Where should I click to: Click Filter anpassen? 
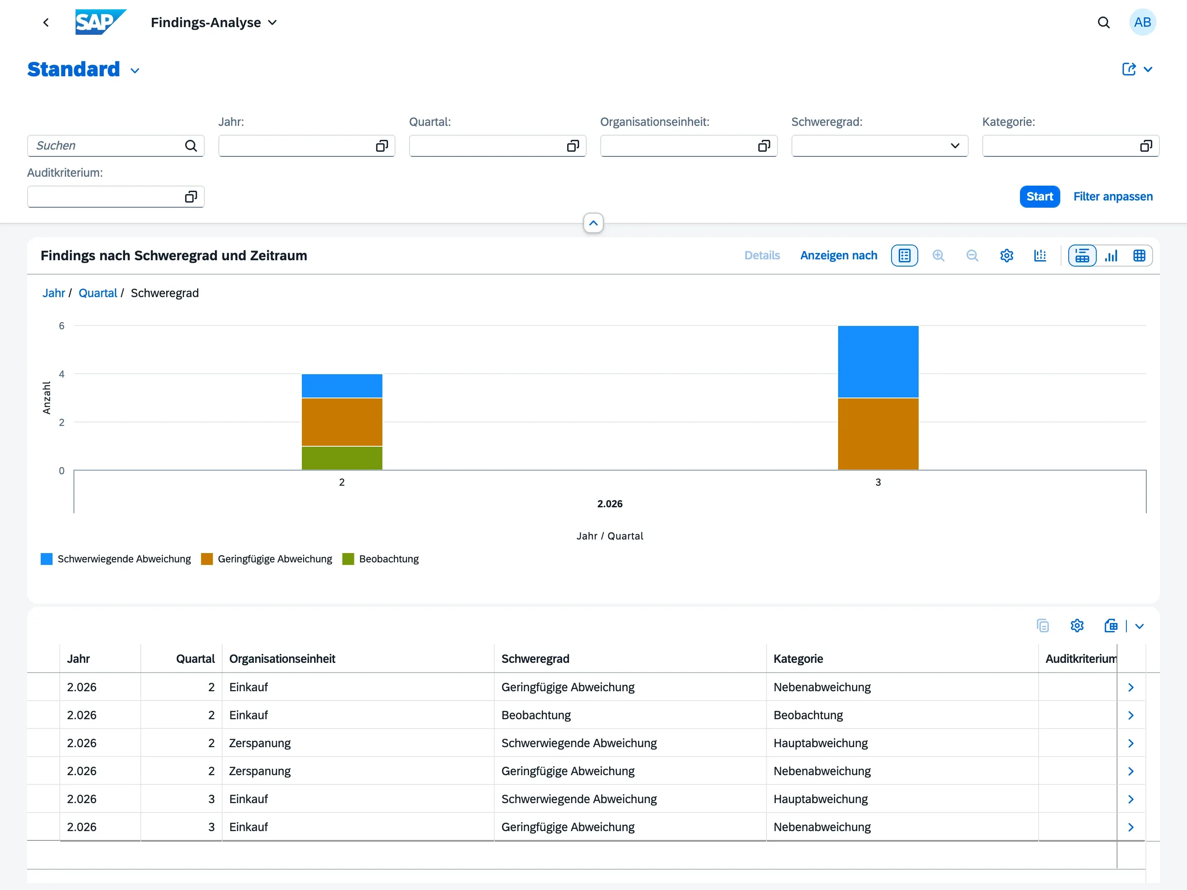pos(1112,197)
